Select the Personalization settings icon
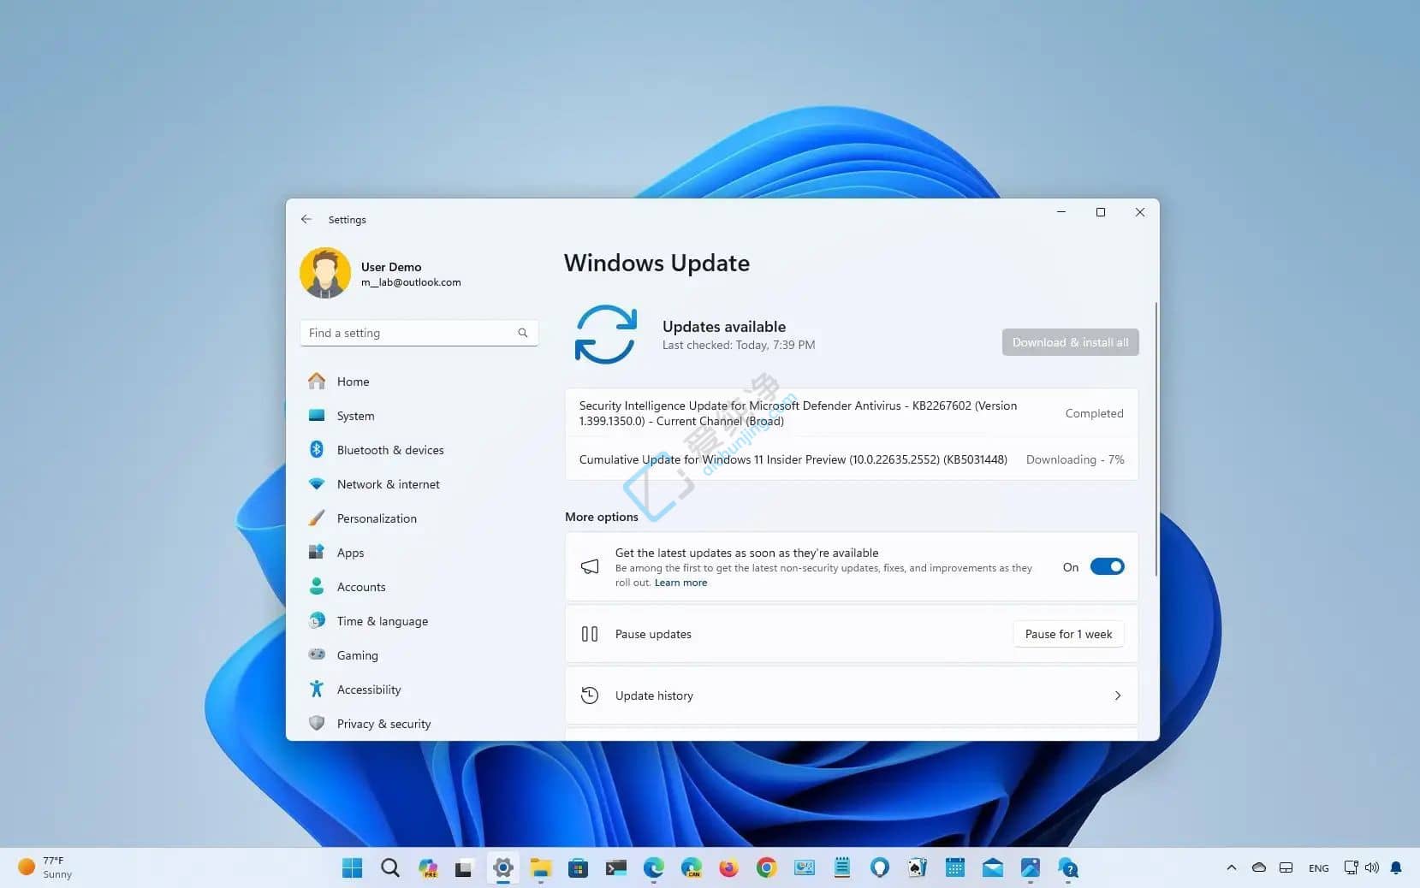 tap(316, 518)
